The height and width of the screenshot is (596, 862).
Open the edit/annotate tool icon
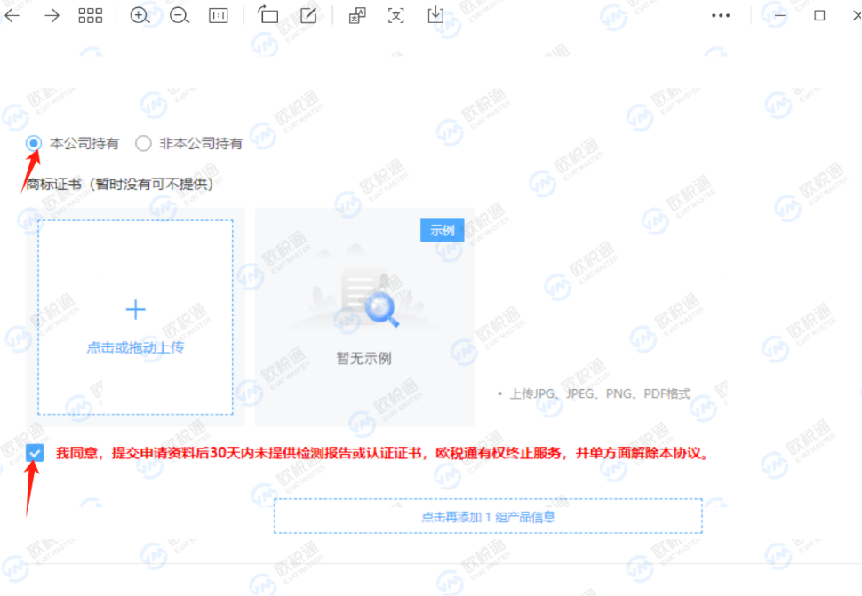[307, 15]
